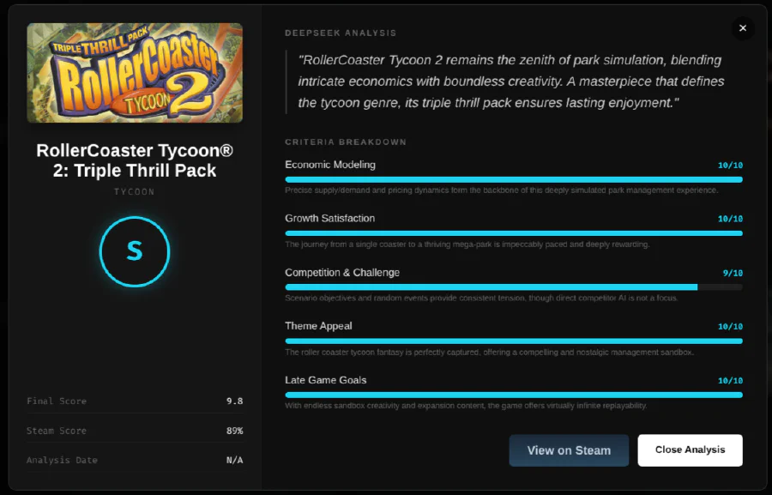Click the S tier grade badge
This screenshot has height=495, width=772.
pos(135,251)
